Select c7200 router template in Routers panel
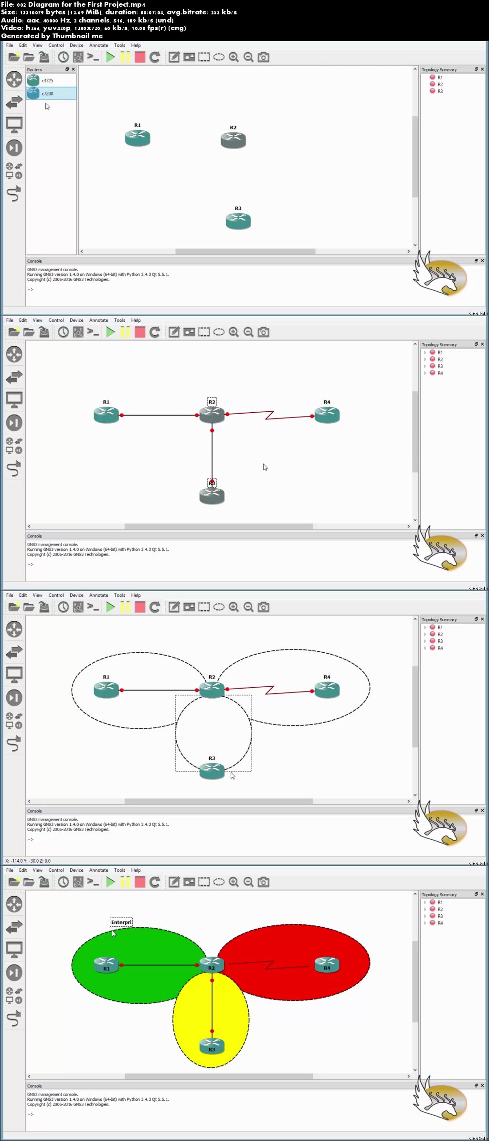The image size is (489, 1141). 51,93
